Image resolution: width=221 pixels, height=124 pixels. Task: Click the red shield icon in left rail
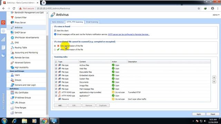pyautogui.click(x=3, y=22)
